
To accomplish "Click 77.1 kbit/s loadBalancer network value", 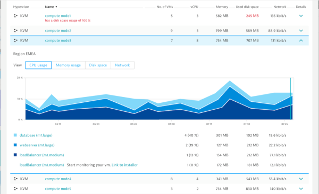I will pyautogui.click(x=278, y=155).
